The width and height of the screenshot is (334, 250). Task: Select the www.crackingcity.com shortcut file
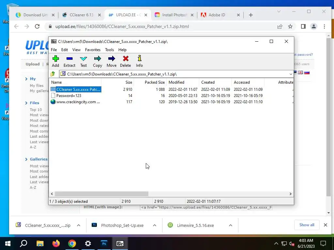click(75, 102)
